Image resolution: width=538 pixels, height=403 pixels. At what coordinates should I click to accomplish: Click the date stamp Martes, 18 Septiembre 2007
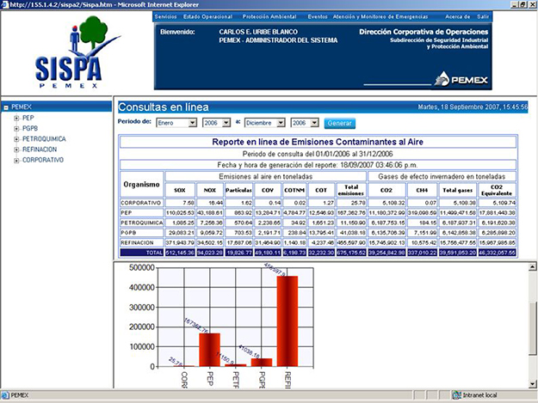(x=472, y=107)
